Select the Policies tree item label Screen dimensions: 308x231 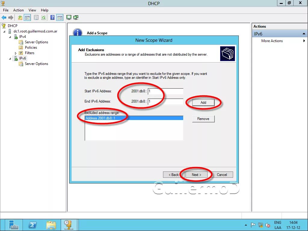tap(31, 48)
